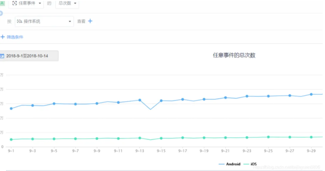The height and width of the screenshot is (171, 325).
Task: Select the iOS data point at 9-25
Action: (x=268, y=137)
